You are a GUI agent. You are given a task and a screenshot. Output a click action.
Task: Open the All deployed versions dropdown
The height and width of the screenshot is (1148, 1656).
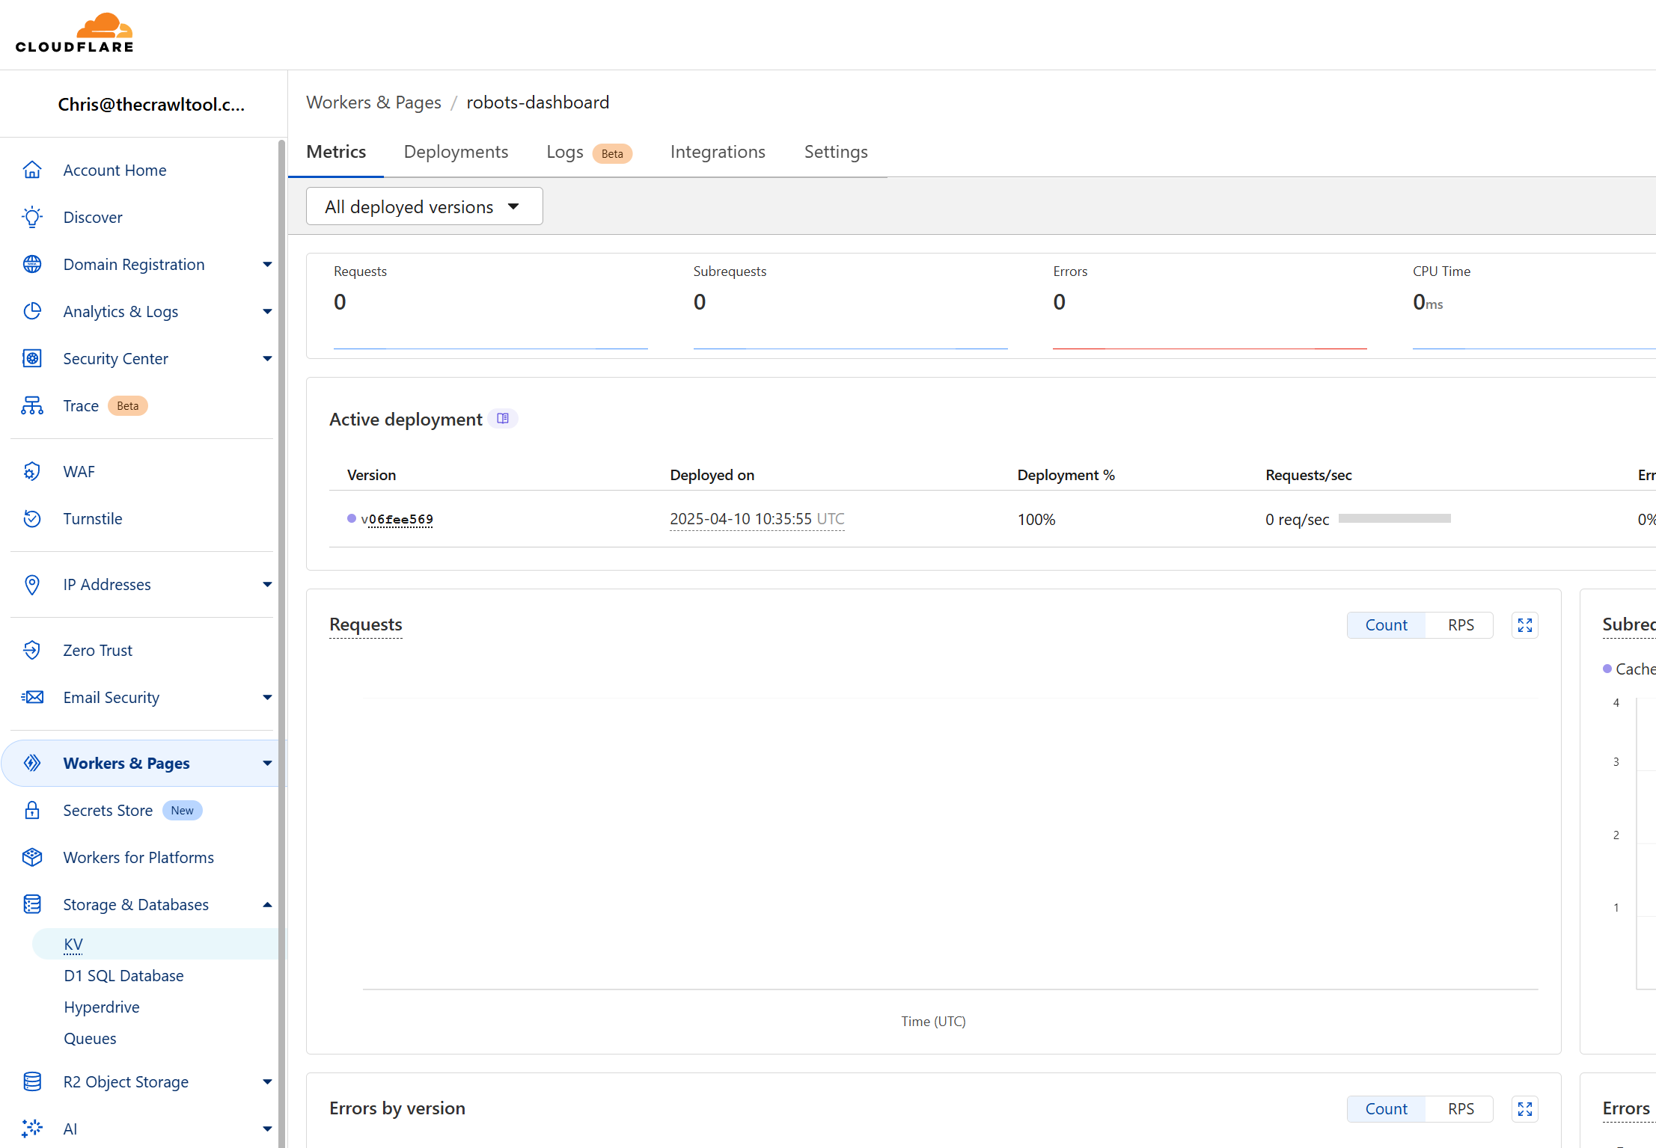(424, 206)
